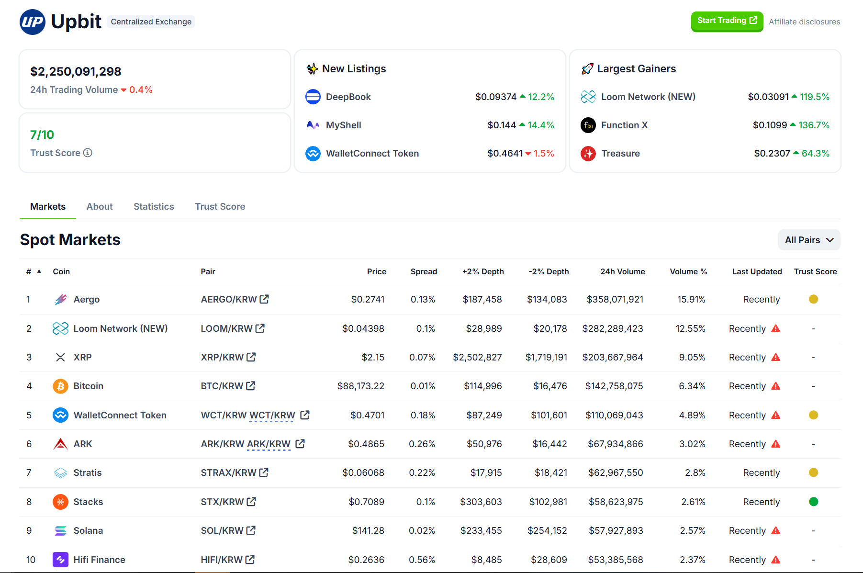Viewport: 863px width, 573px height.
Task: Open the Affiliate disclosures link
Action: (x=804, y=22)
